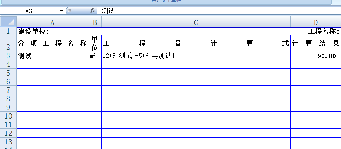
Task: Click the formula bar showing 测试
Action: [219, 11]
